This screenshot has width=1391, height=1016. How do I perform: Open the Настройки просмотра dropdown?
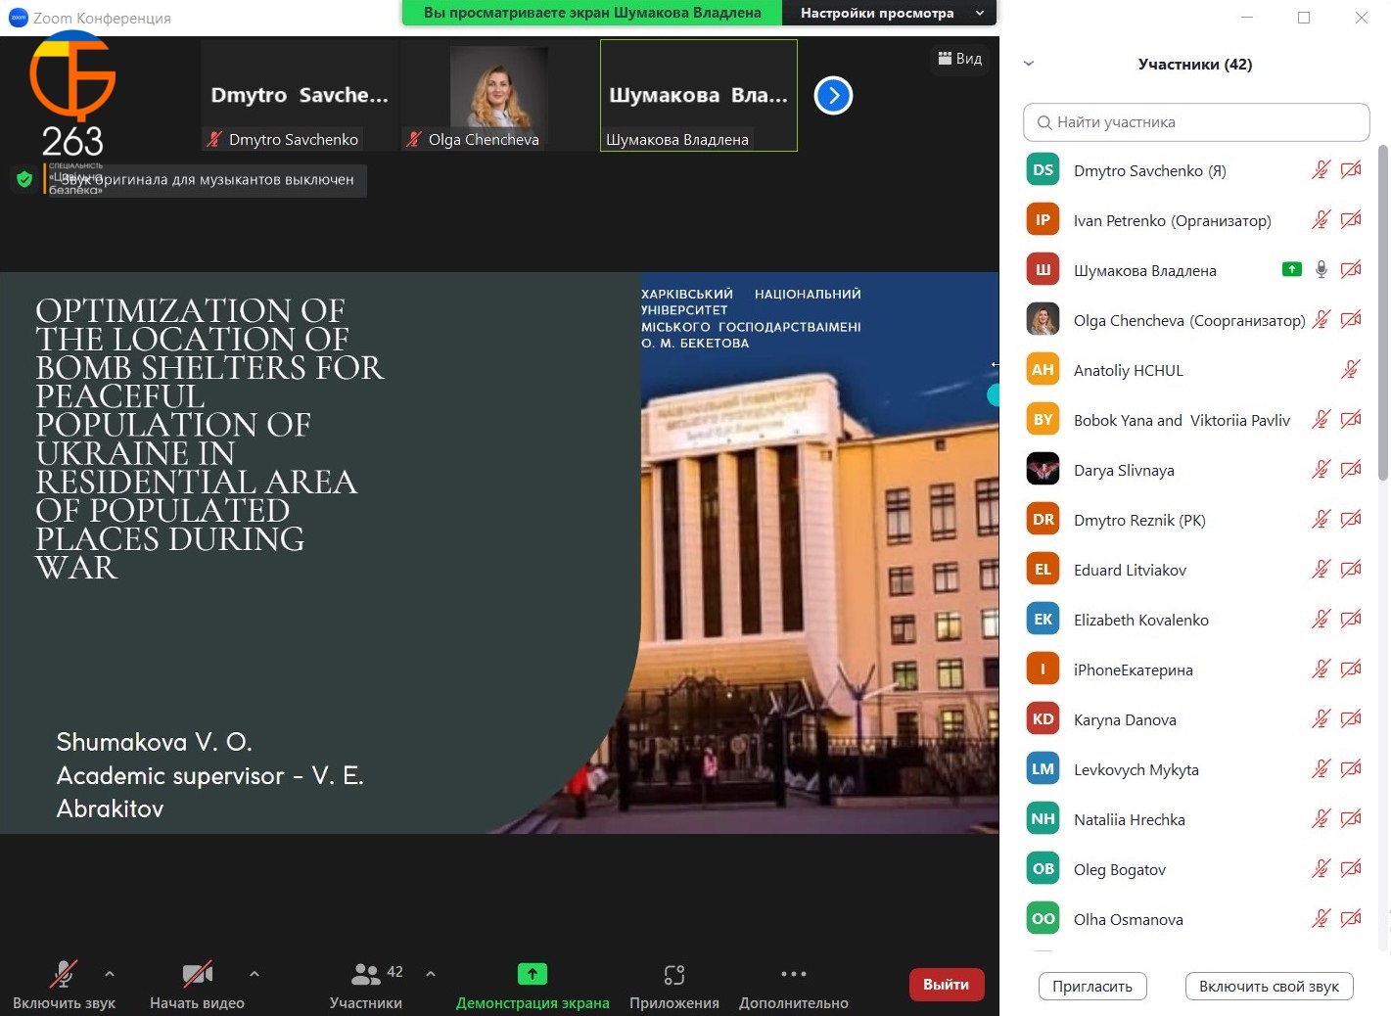coord(890,13)
